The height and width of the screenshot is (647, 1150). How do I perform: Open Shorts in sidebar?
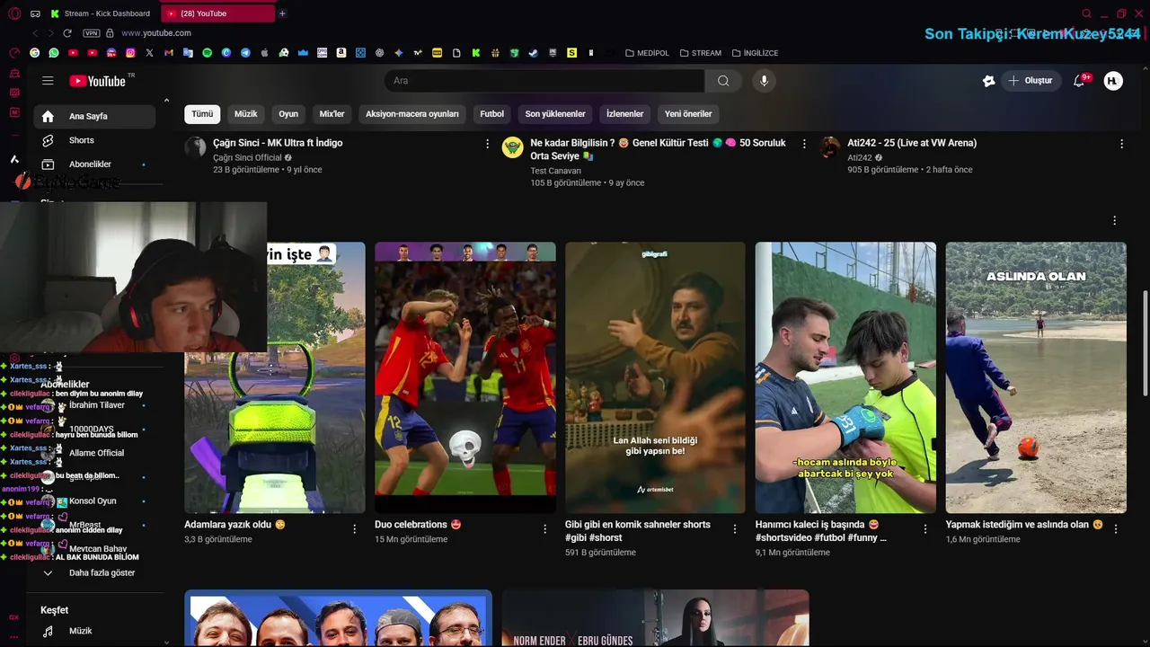tap(94, 140)
